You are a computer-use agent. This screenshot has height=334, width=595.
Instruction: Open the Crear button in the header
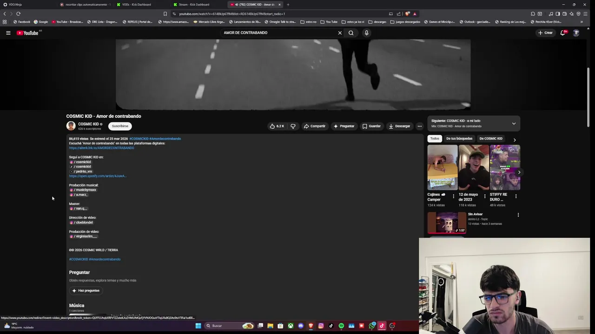(545, 33)
